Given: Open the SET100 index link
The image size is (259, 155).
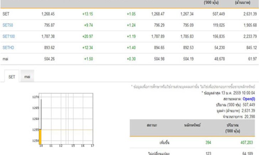Looking at the screenshot, I should click(9, 36).
